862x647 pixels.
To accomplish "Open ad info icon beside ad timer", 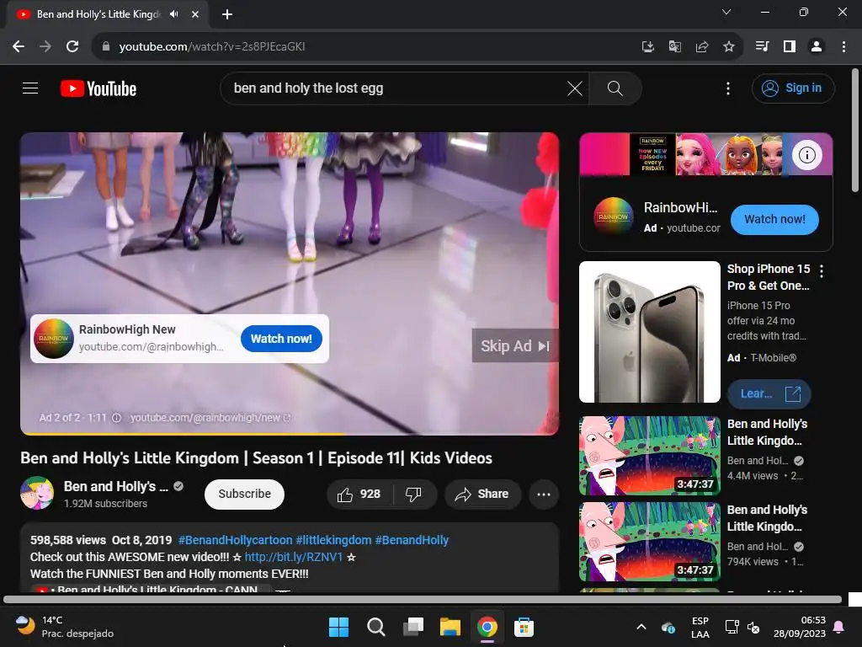I will click(116, 418).
